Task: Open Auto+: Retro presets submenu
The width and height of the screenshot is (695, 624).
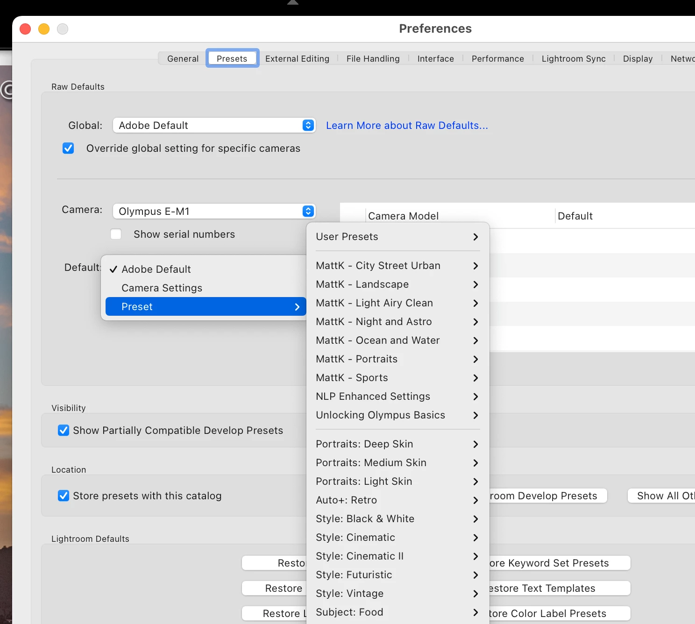Action: click(x=397, y=500)
